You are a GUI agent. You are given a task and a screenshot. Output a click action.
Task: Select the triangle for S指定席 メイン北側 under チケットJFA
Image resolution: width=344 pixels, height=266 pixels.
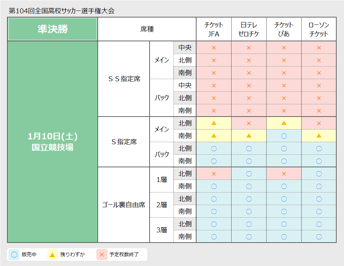[x=214, y=123]
